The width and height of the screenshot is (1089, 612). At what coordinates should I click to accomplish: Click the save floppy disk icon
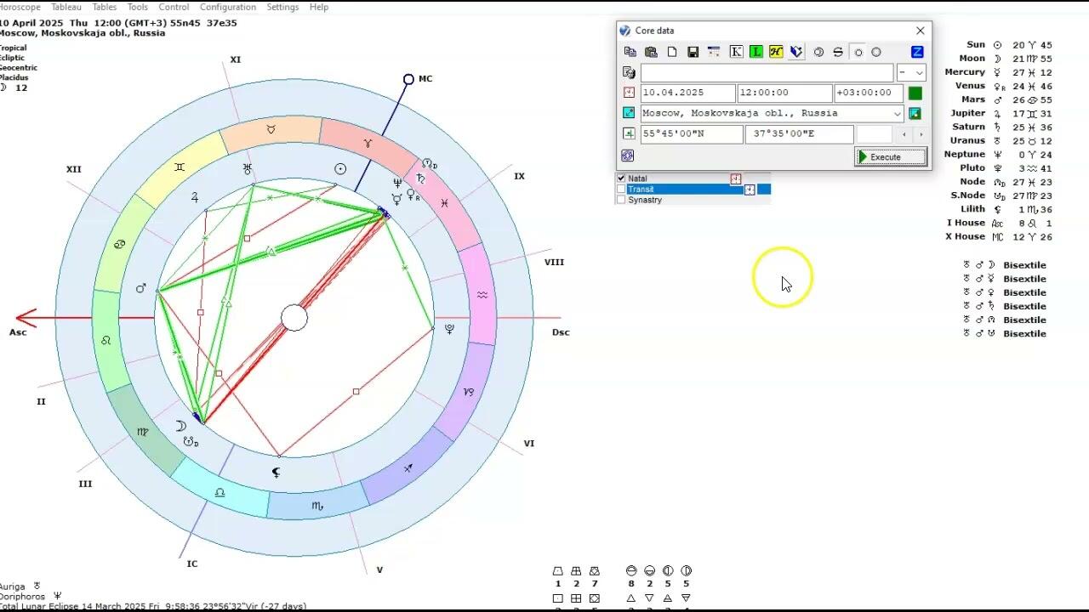693,52
